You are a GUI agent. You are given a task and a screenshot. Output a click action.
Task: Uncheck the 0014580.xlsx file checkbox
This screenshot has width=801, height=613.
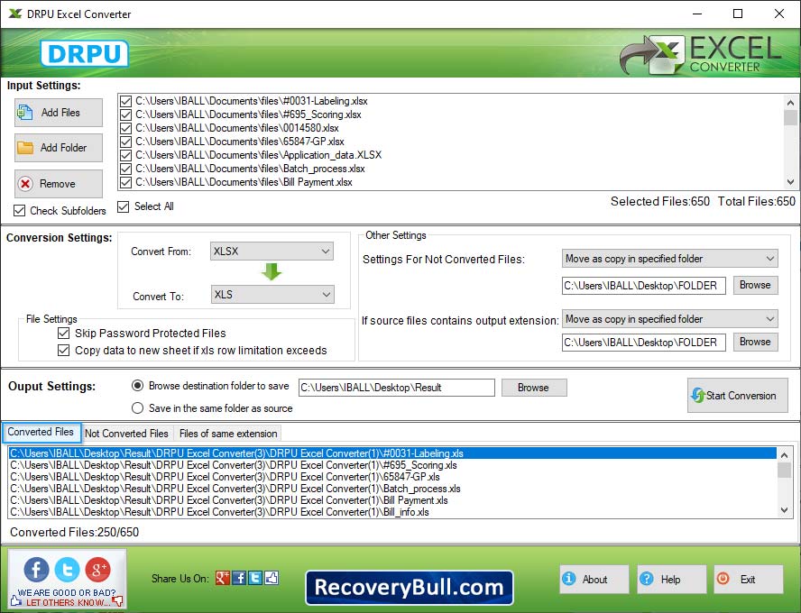125,128
